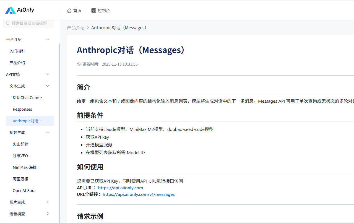Click the sidebar vertical scrollbar
The image size is (354, 223).
coord(59,133)
